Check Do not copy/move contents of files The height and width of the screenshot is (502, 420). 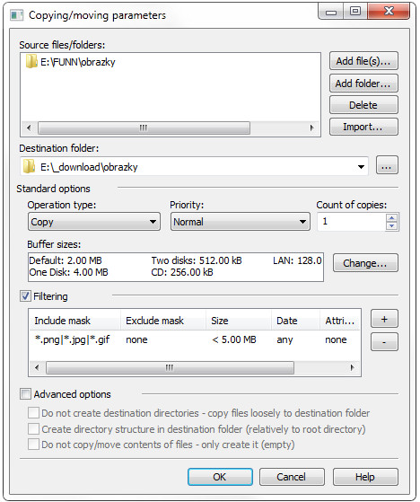coord(33,445)
